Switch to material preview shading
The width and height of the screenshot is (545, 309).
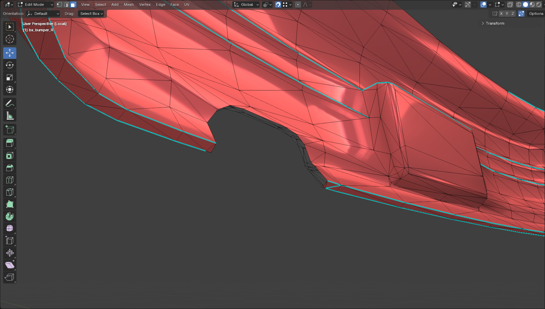tap(532, 5)
